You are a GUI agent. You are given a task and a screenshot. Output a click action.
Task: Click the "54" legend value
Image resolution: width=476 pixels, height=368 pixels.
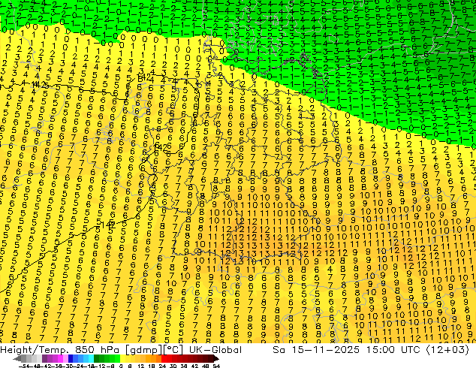point(216,366)
